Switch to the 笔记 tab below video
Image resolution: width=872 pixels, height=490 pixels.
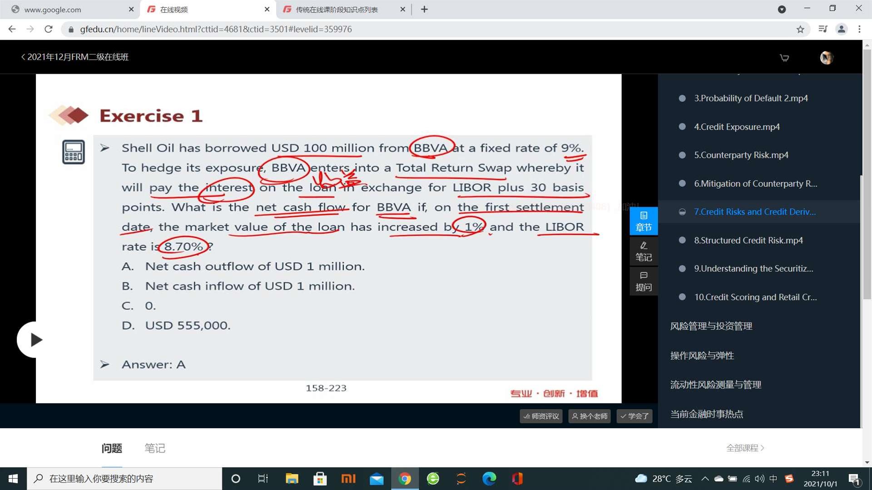pos(154,448)
